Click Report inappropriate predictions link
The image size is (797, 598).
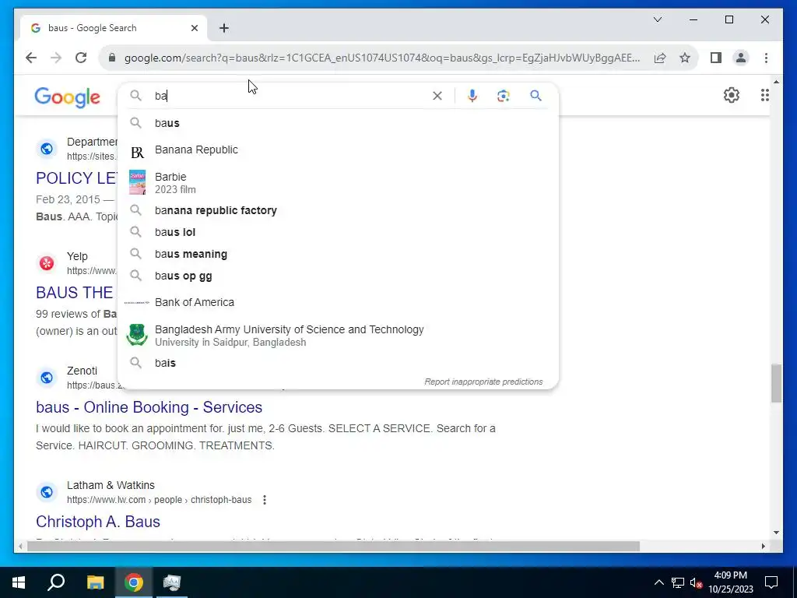coord(483,382)
